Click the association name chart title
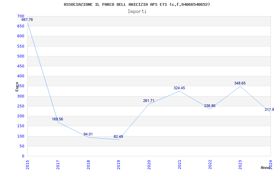The height and width of the screenshot is (171, 274). [x=137, y=4]
